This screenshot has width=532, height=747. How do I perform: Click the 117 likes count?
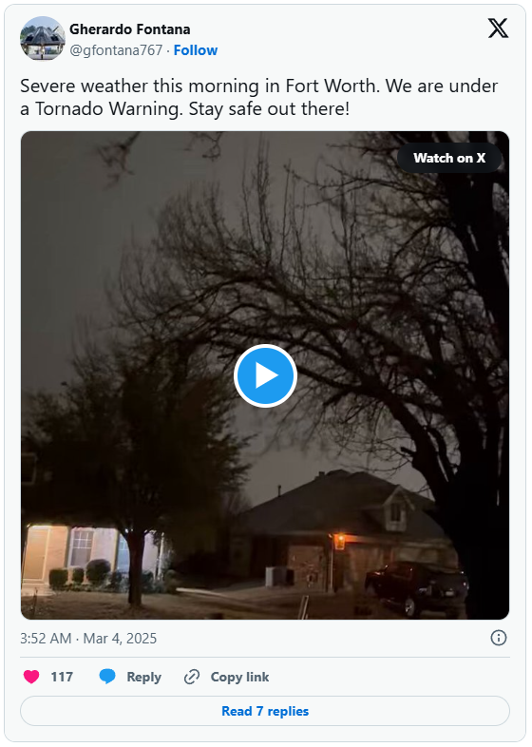point(62,677)
